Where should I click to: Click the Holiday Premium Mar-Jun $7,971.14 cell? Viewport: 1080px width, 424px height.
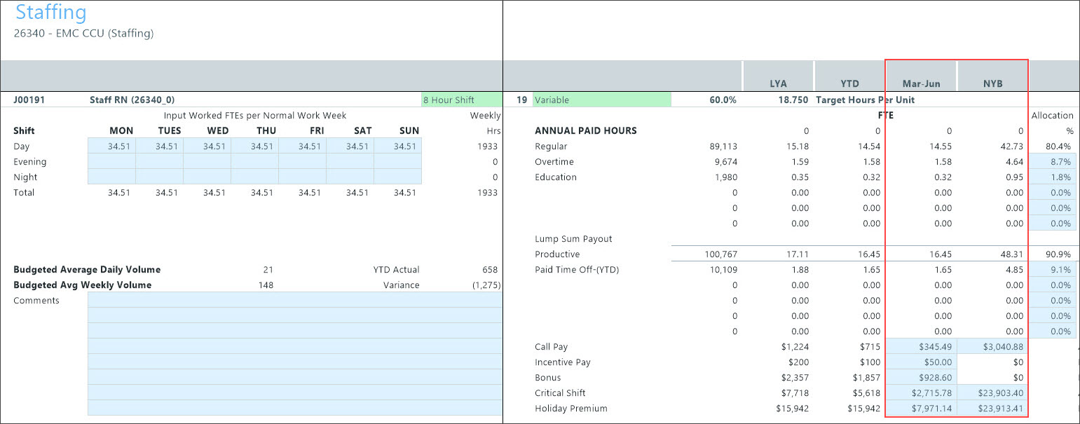point(921,409)
